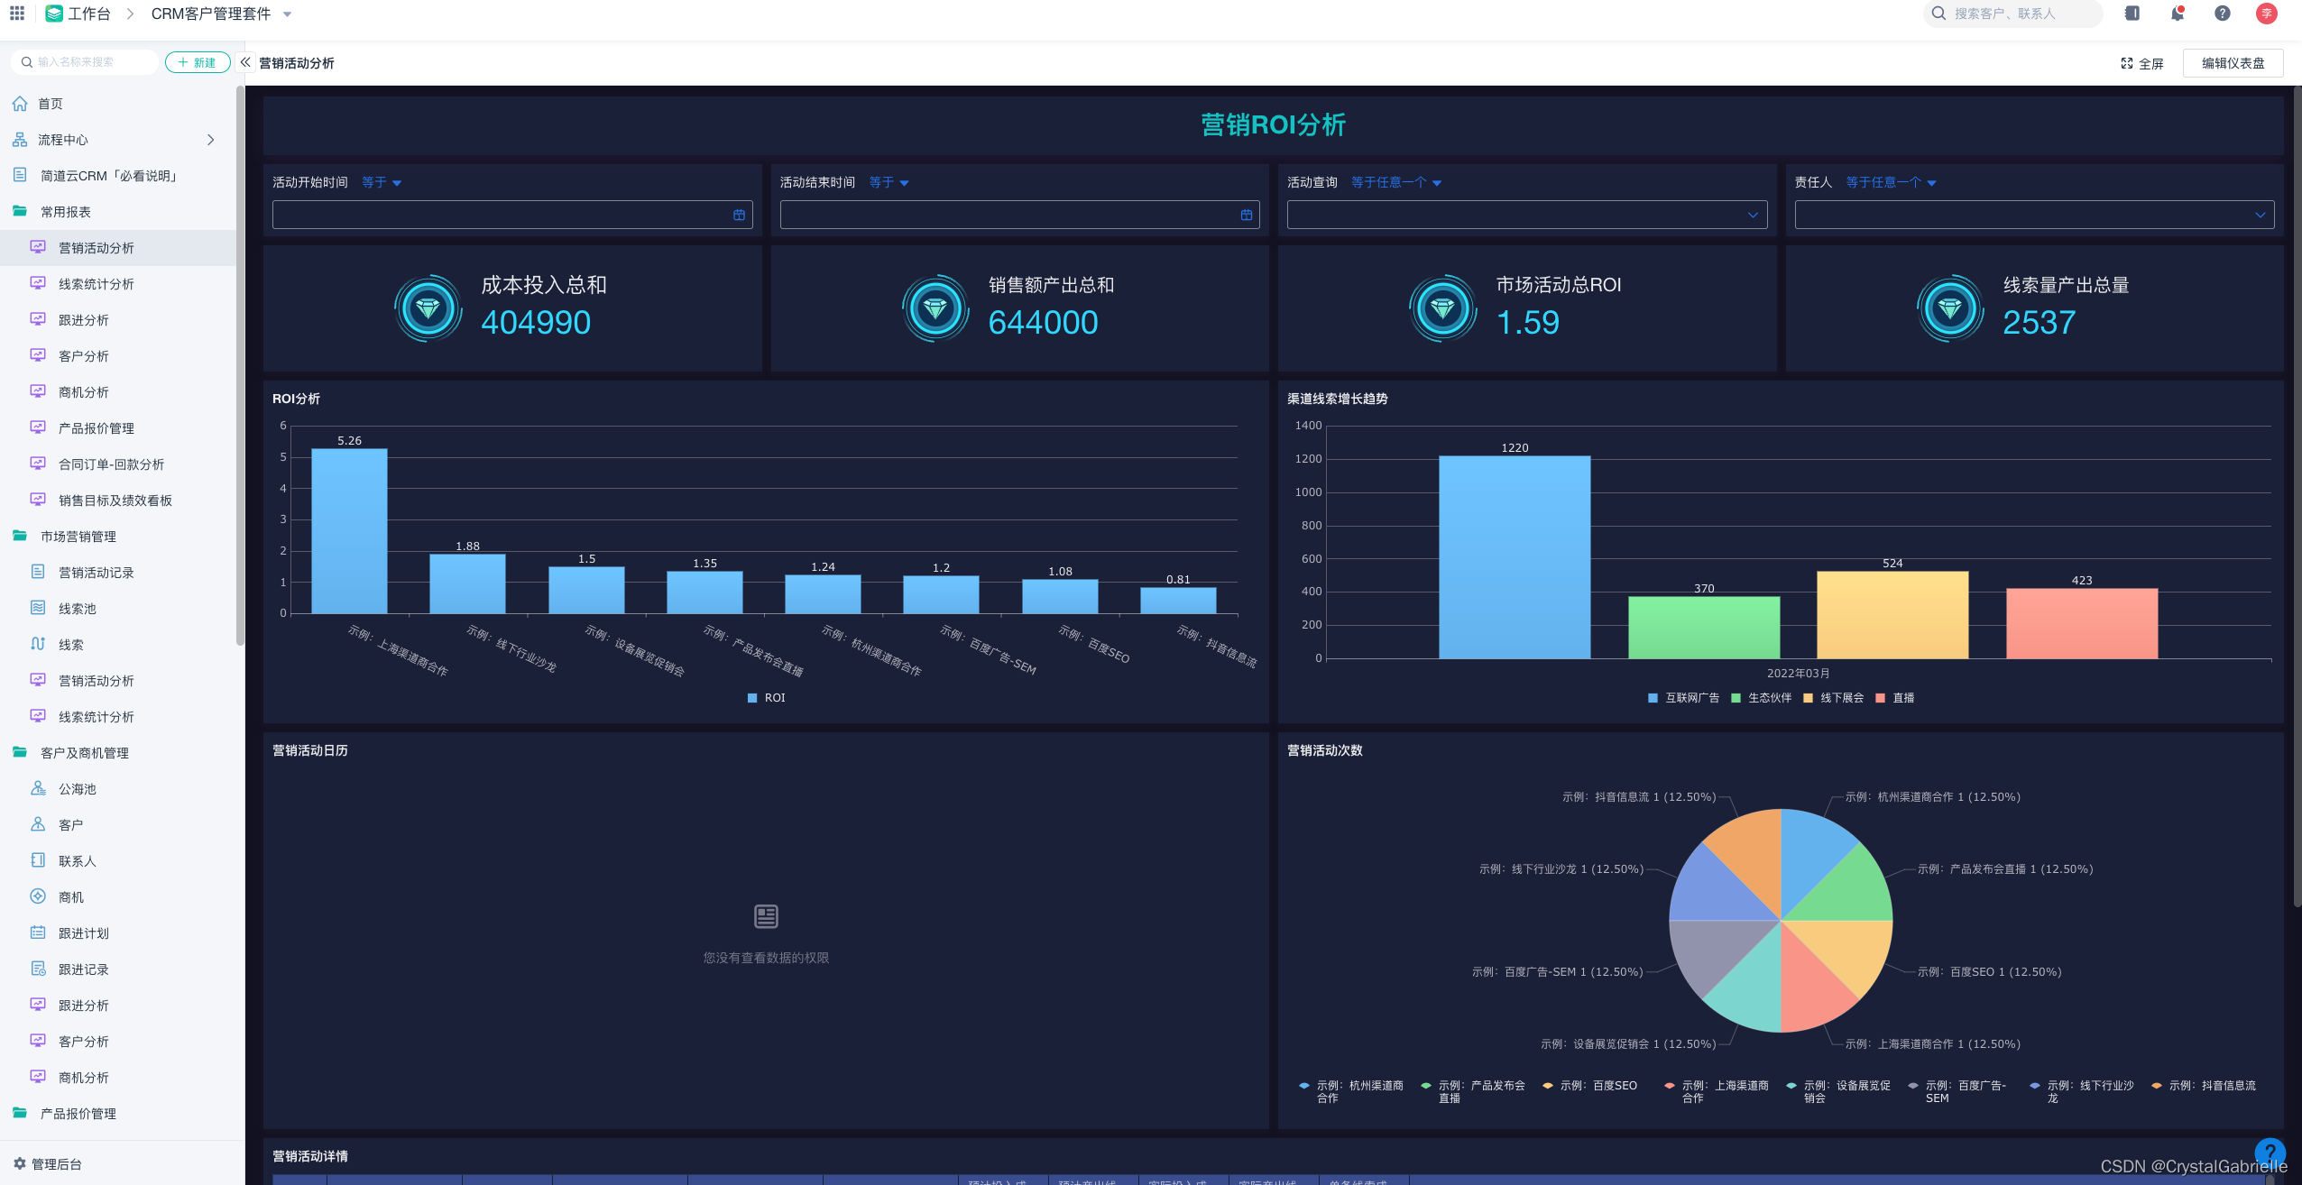
Task: Click the 新建 button
Action: (x=198, y=62)
